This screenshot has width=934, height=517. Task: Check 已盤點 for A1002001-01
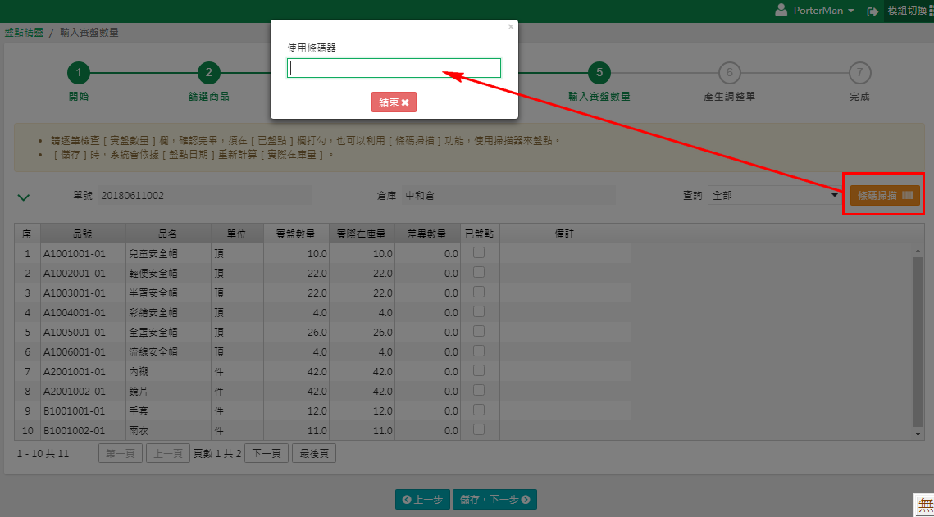coord(478,273)
